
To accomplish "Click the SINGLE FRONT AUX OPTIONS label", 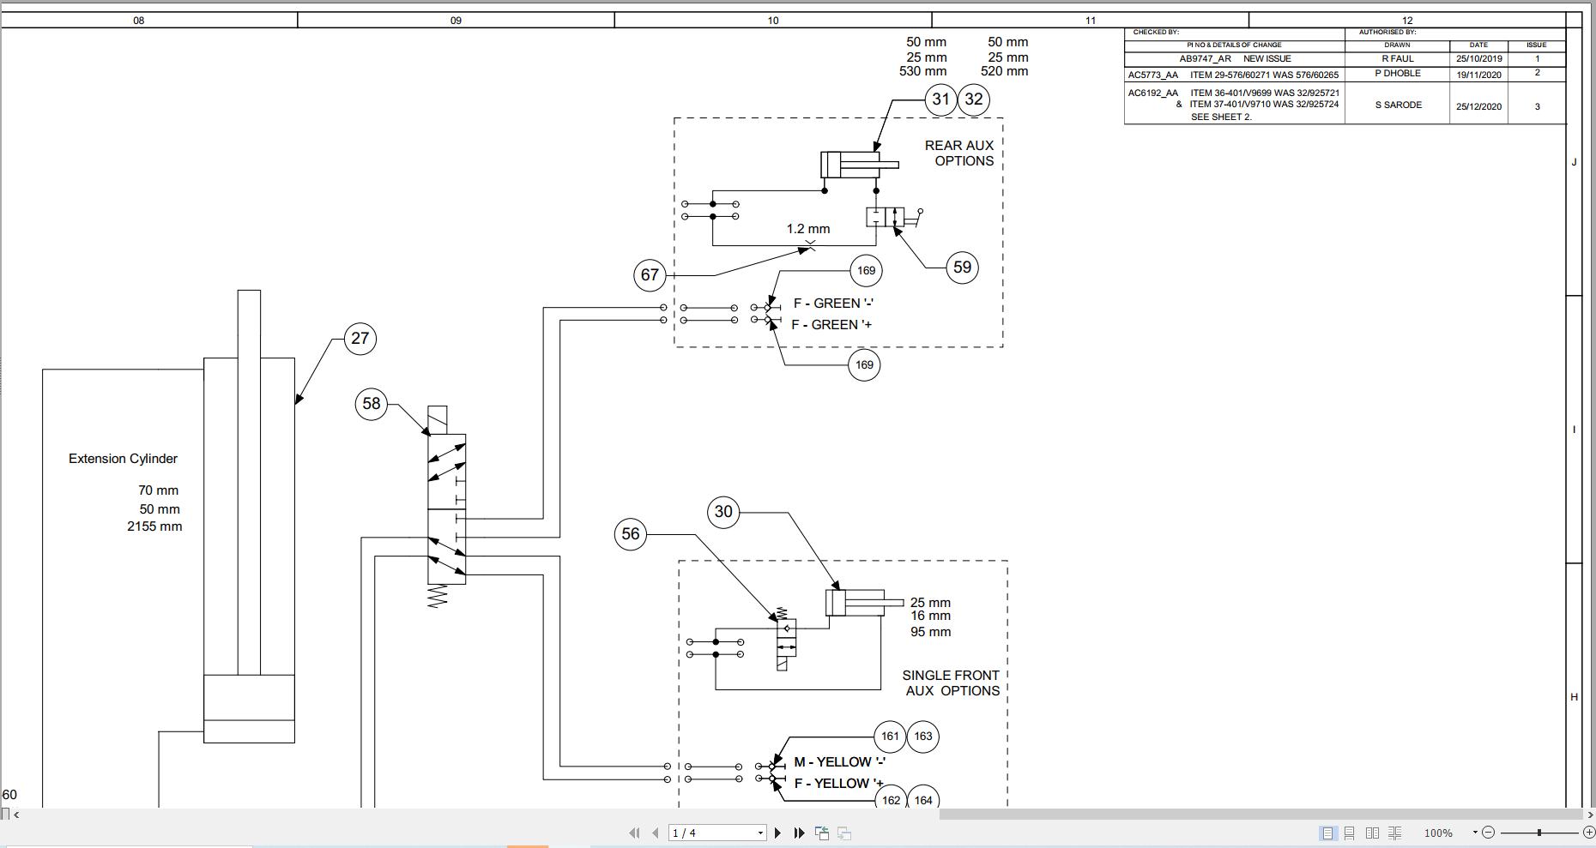I will click(951, 683).
